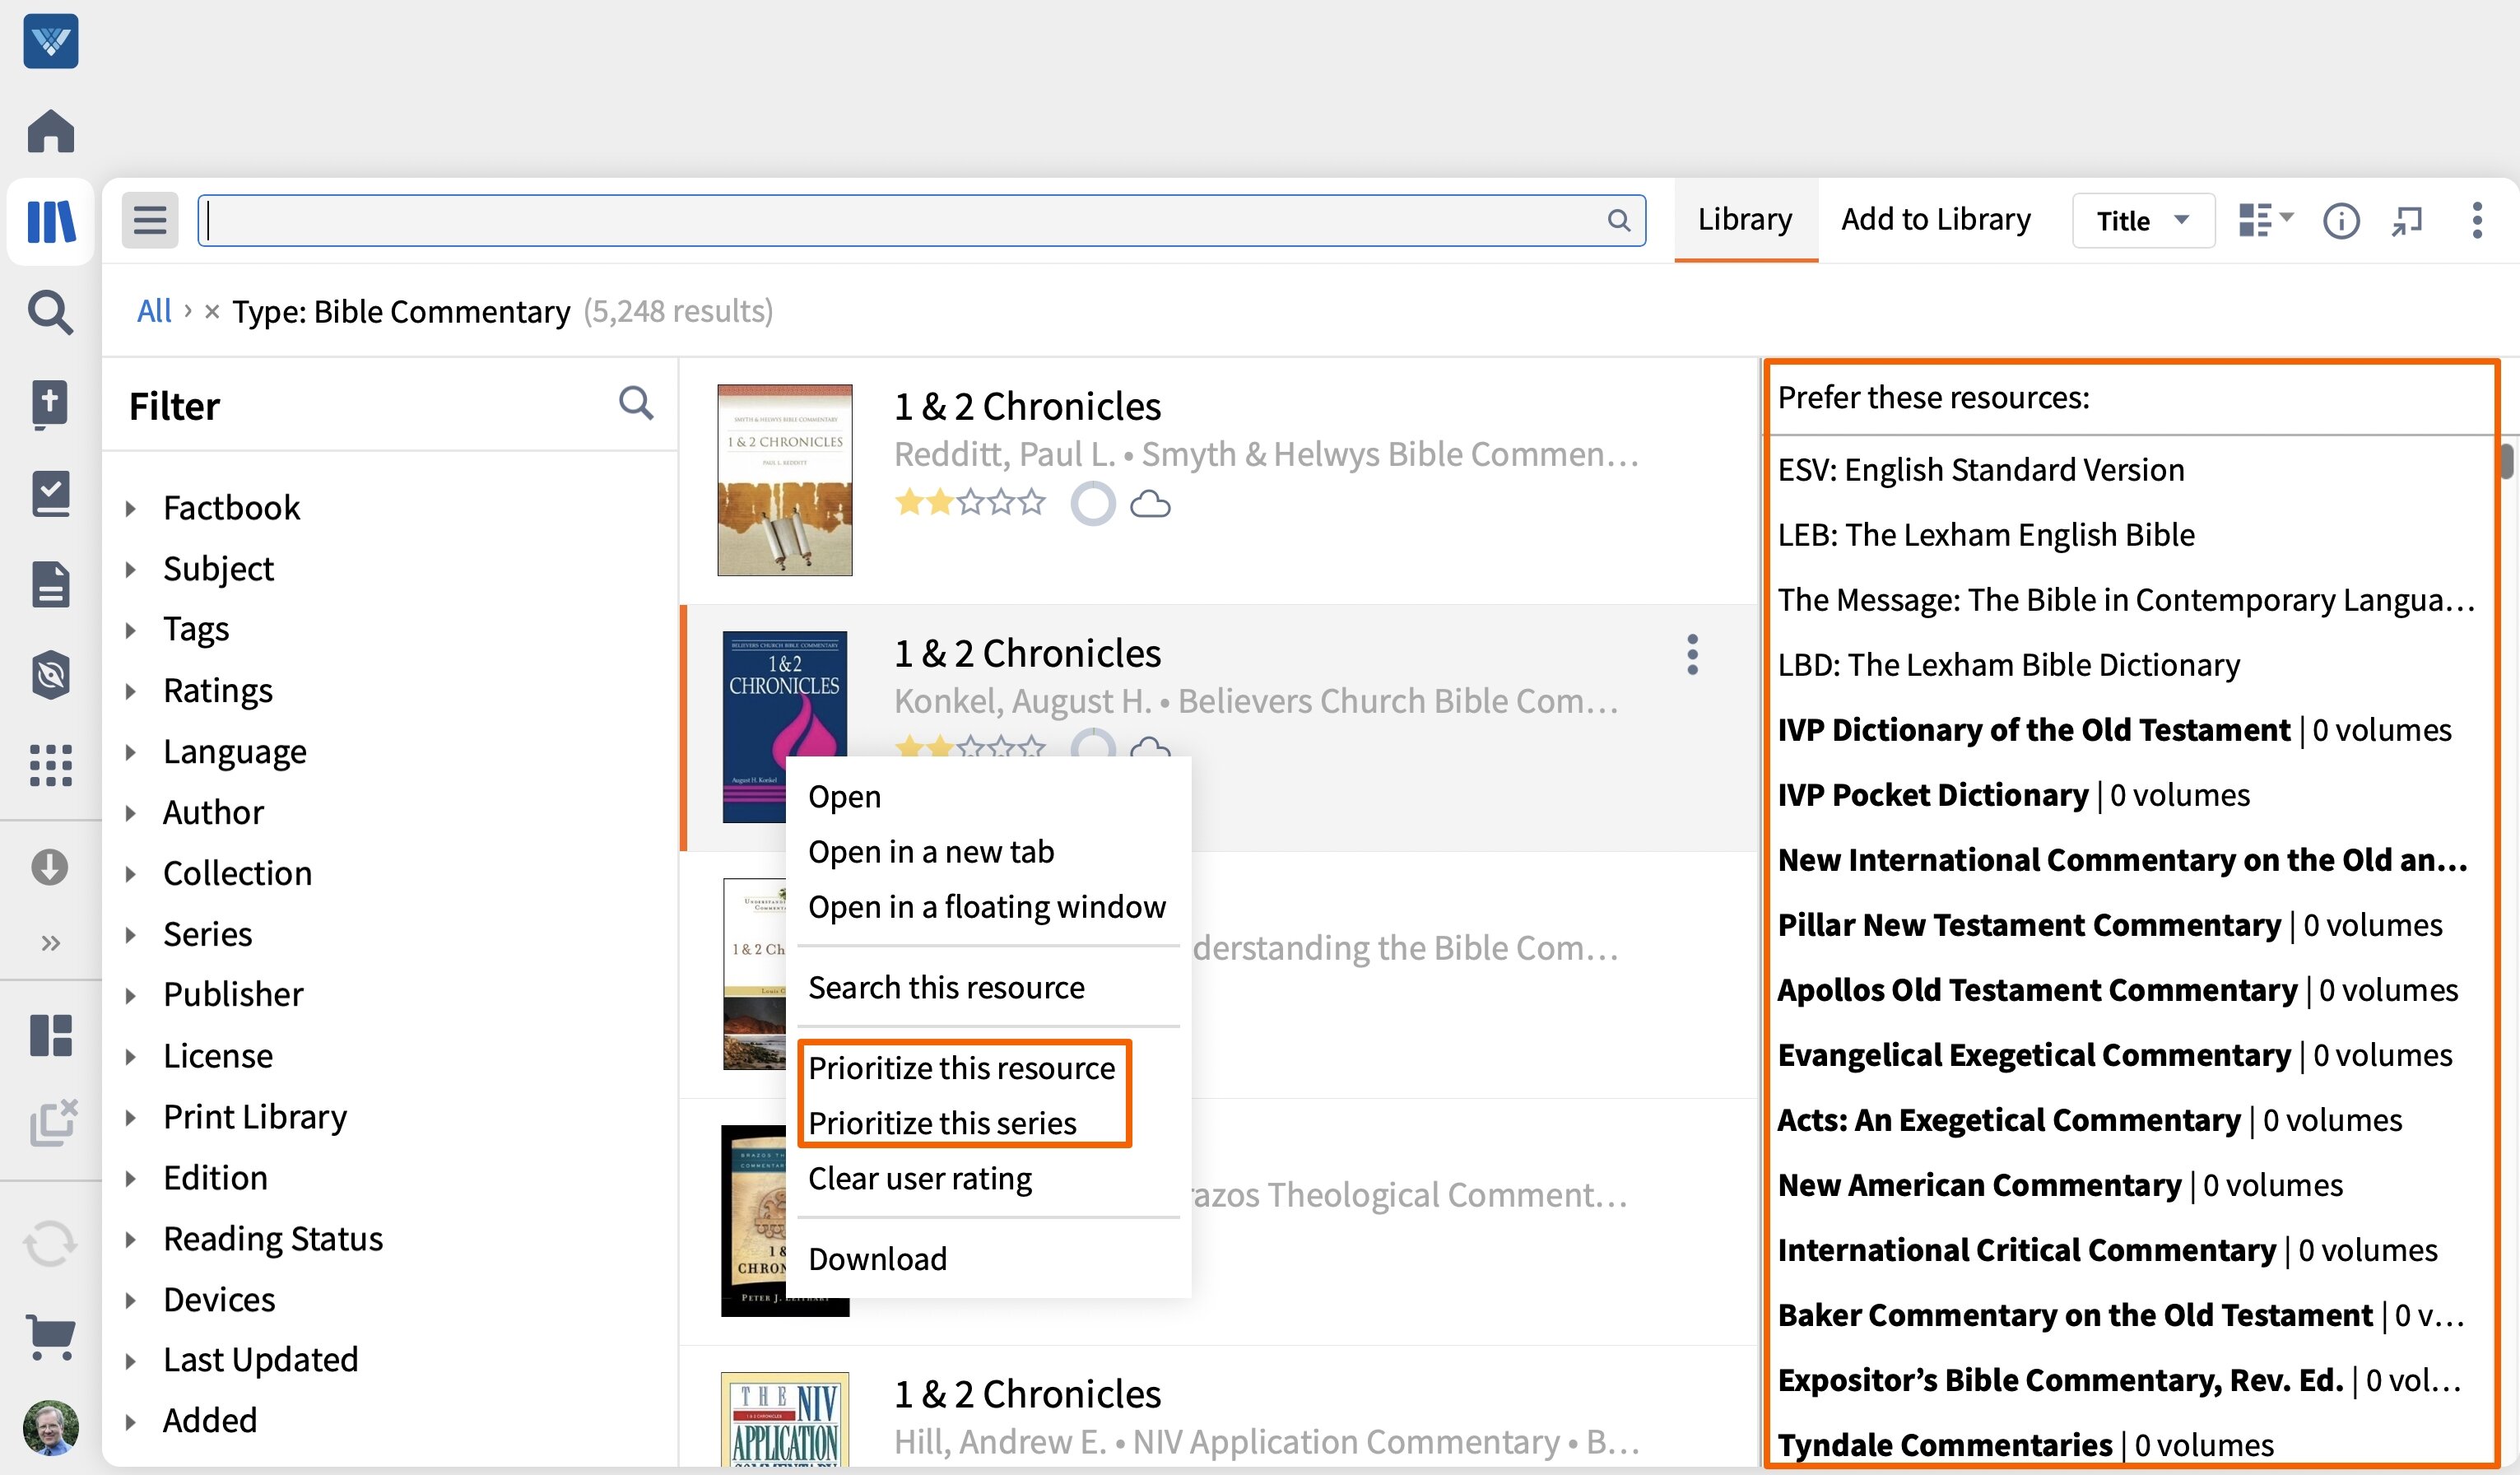Expand the License filter

point(131,1056)
